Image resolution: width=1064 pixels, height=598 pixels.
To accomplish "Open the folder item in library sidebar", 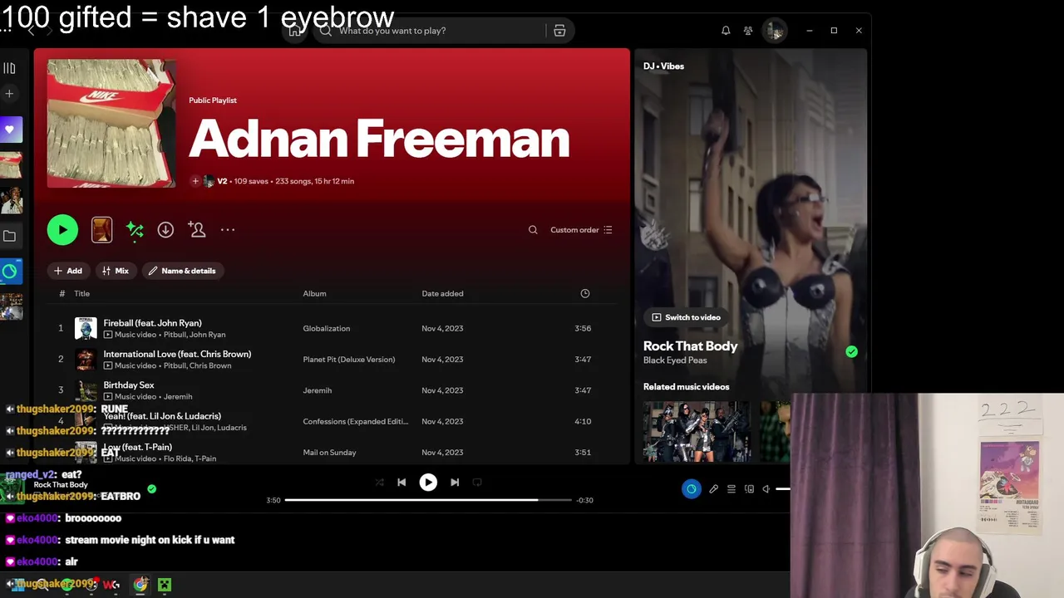I will (x=10, y=236).
